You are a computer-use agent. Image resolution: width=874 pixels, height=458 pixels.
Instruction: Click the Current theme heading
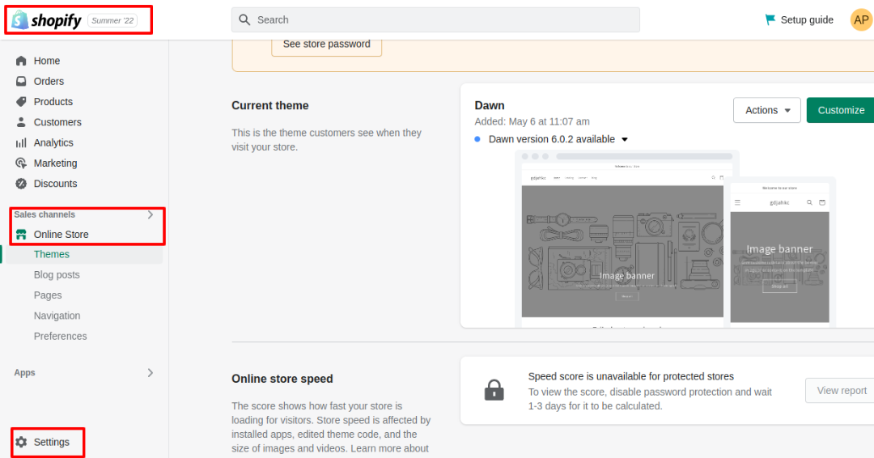pos(269,106)
